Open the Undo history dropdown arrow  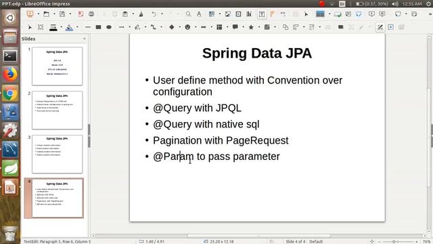coord(162,14)
